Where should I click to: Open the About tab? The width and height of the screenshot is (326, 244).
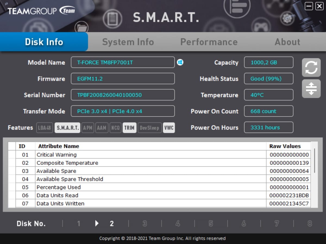[x=287, y=42]
